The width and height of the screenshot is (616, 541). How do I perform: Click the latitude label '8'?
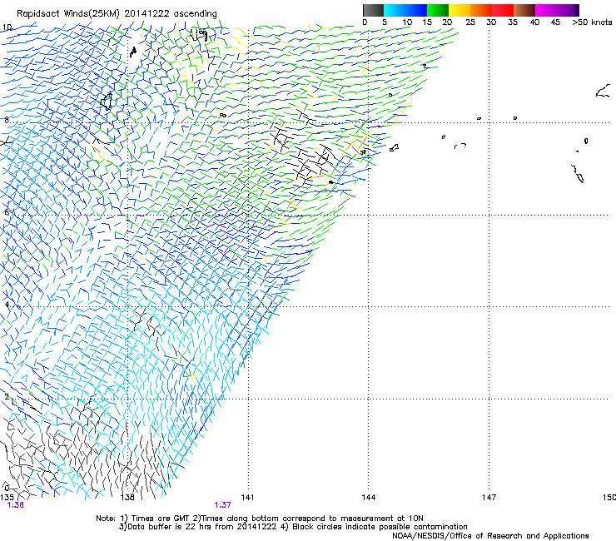pyautogui.click(x=7, y=120)
